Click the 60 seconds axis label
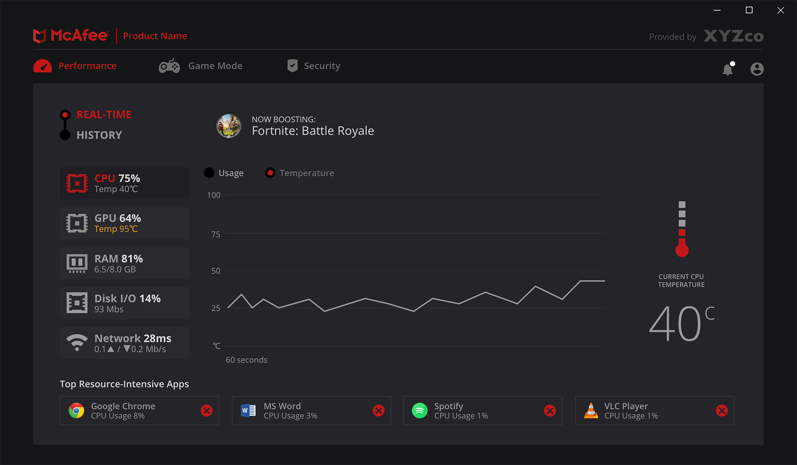797x465 pixels. coord(247,360)
